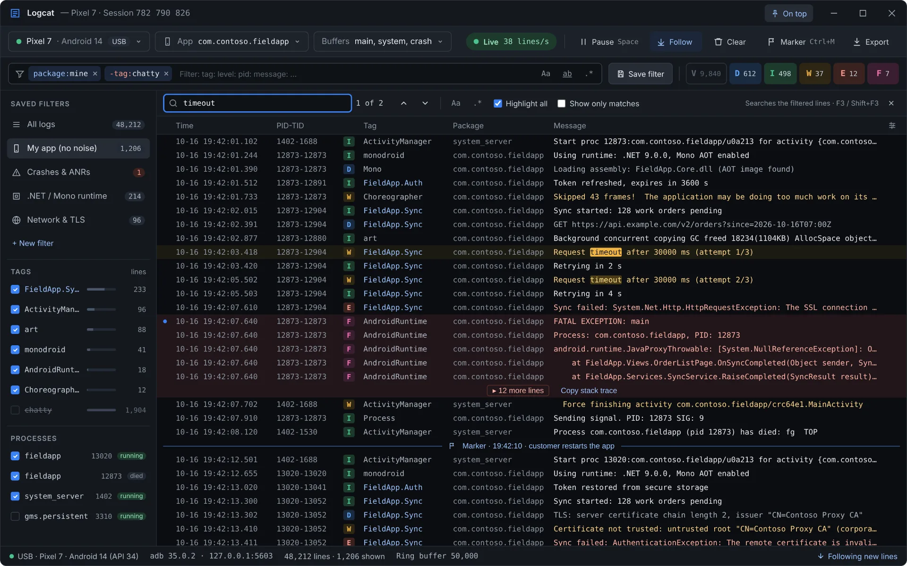Enable the chatty tag checkbox
This screenshot has height=566, width=907.
point(15,410)
